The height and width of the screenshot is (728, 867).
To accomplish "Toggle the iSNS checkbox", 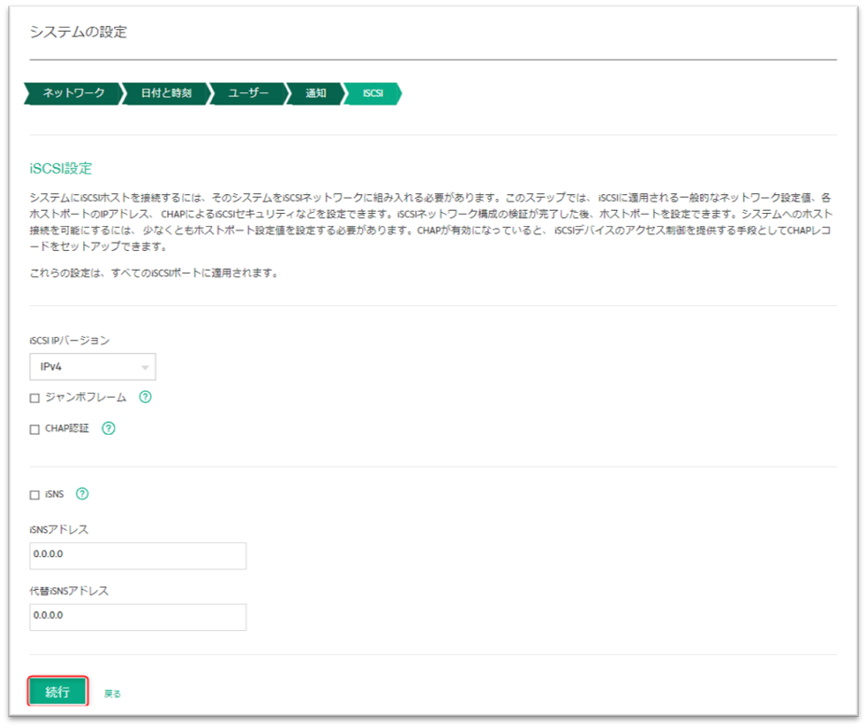I will (x=35, y=495).
